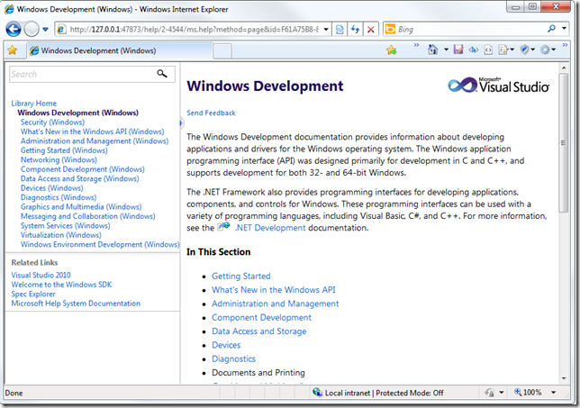Image resolution: width=580 pixels, height=408 pixels.
Task: Open Favorites with the star icon
Action: click(13, 50)
